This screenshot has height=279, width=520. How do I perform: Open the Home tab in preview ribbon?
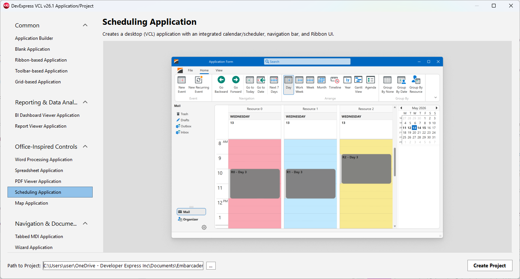204,70
